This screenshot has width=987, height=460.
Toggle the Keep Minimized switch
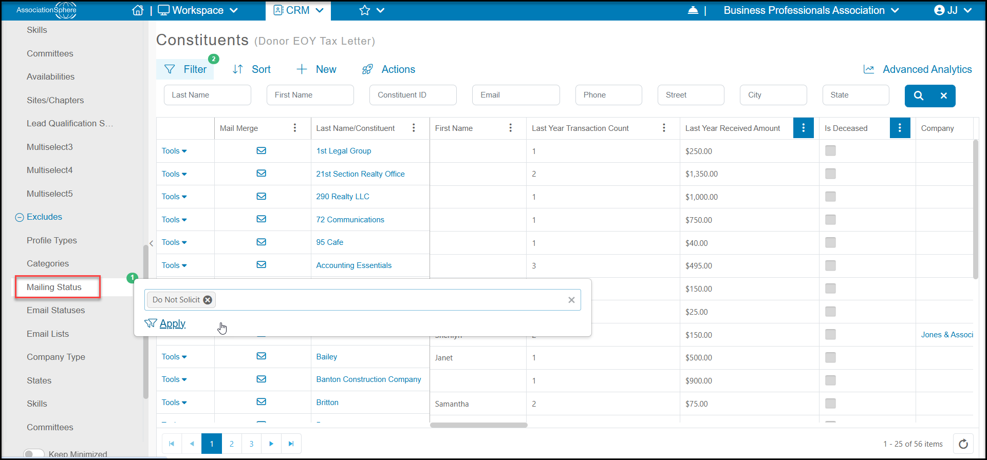tap(34, 454)
